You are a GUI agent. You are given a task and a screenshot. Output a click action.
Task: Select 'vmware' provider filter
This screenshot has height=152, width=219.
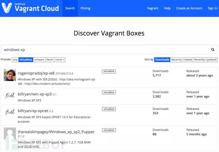pyautogui.click(x=39, y=60)
